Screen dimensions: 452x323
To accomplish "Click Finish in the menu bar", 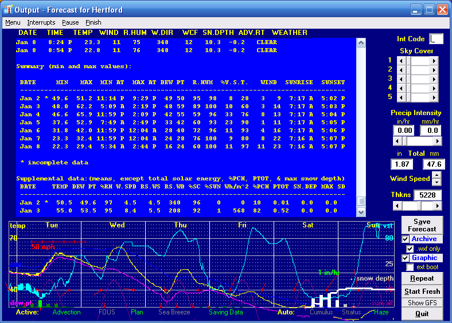I will click(x=93, y=22).
